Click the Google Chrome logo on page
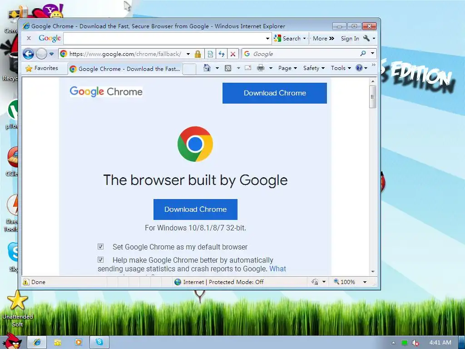Image resolution: width=465 pixels, height=349 pixels. click(x=106, y=92)
